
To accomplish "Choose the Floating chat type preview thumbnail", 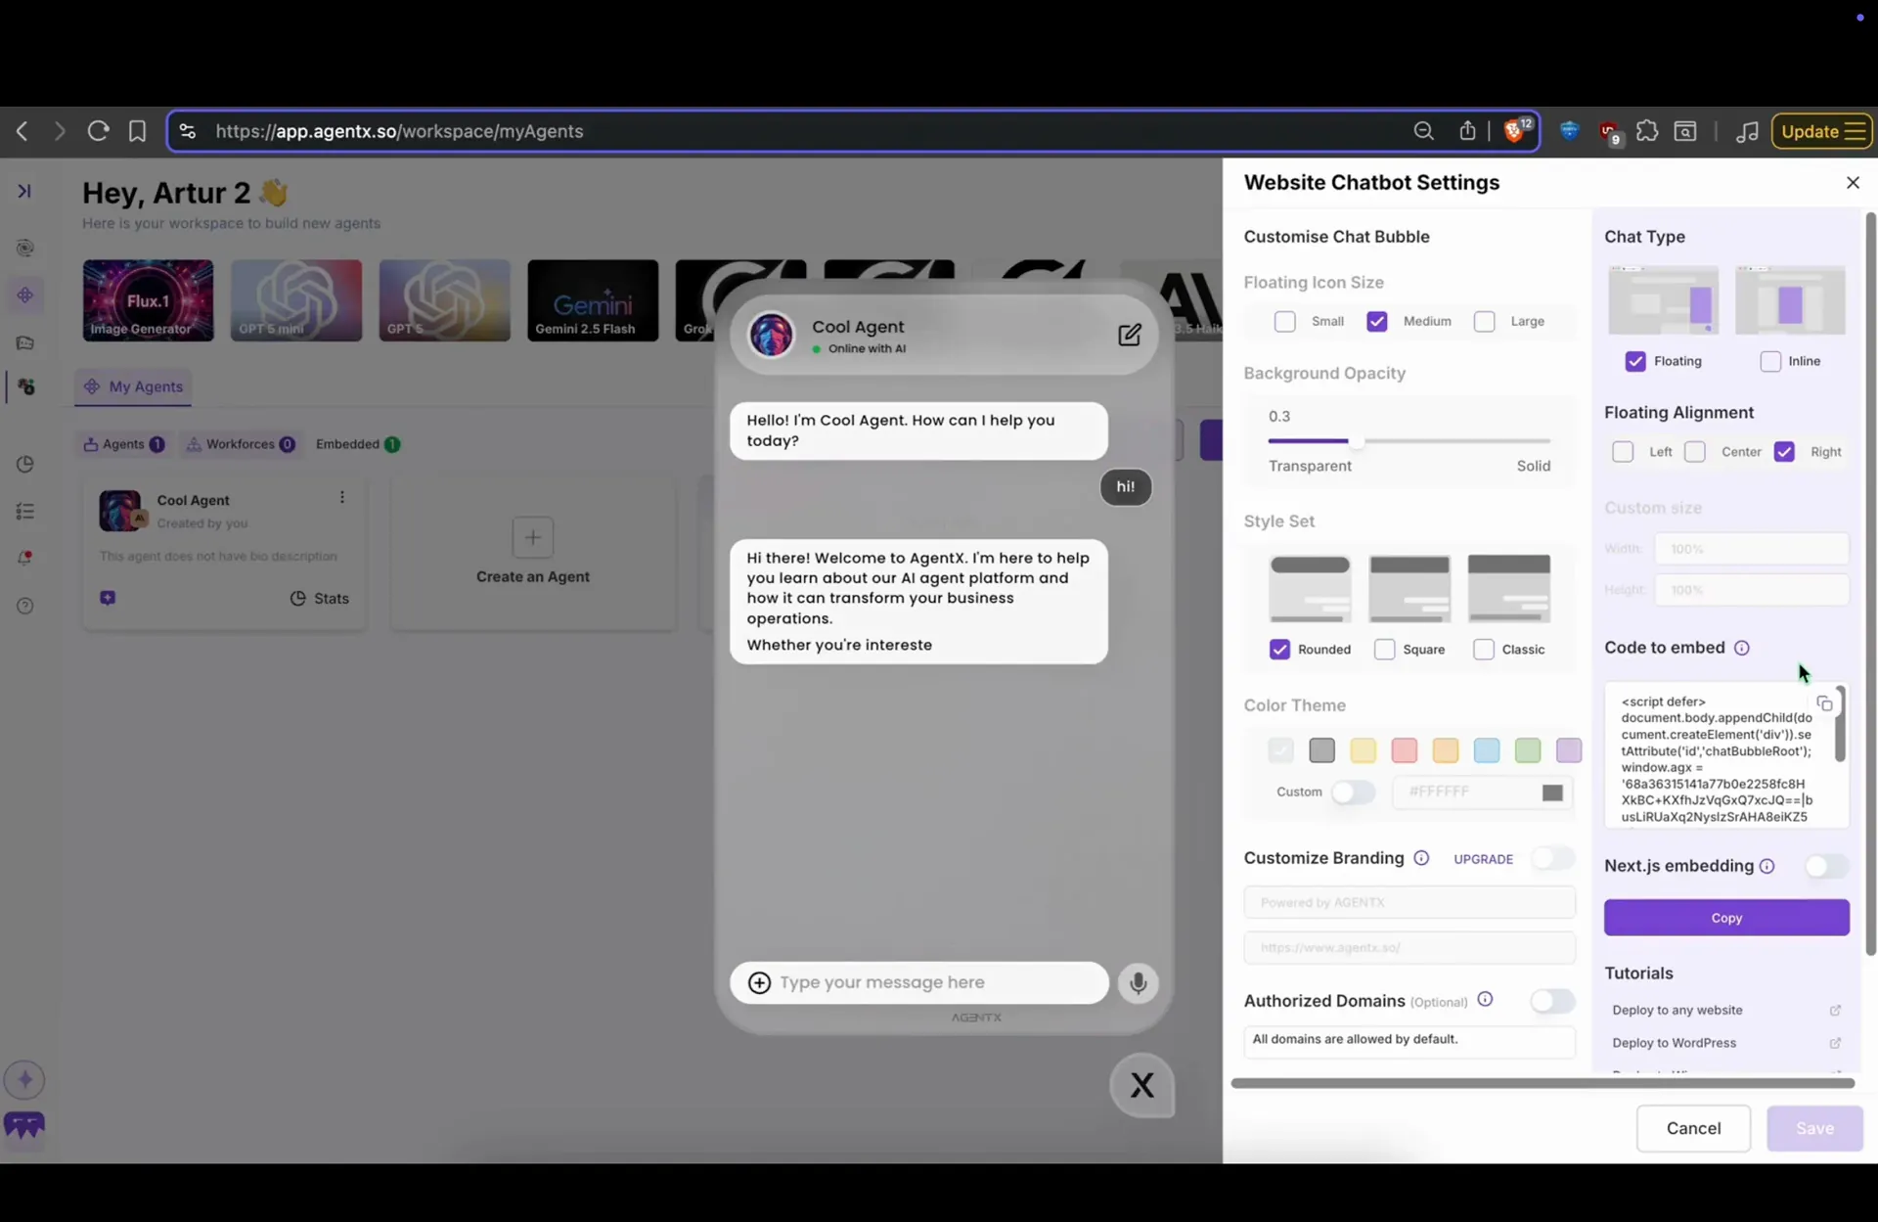I will [x=1663, y=299].
